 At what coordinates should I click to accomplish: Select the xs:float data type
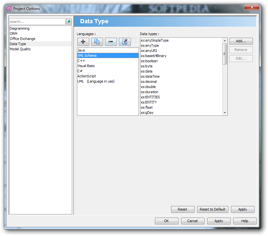point(181,107)
